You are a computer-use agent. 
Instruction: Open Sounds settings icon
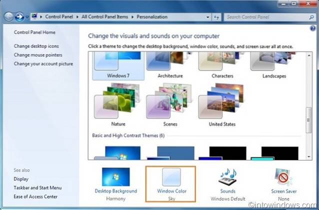coord(227,176)
